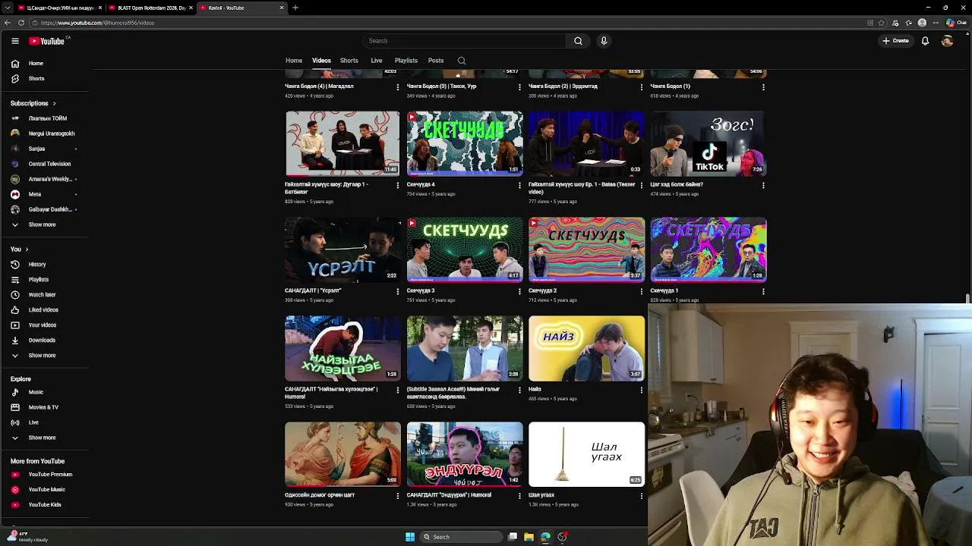Viewport: 972px width, 546px height.
Task: Expand the You section chevron
Action: tap(27, 249)
